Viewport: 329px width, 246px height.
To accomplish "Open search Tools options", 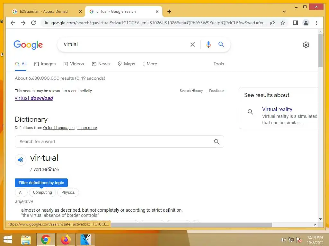I will [218, 64].
